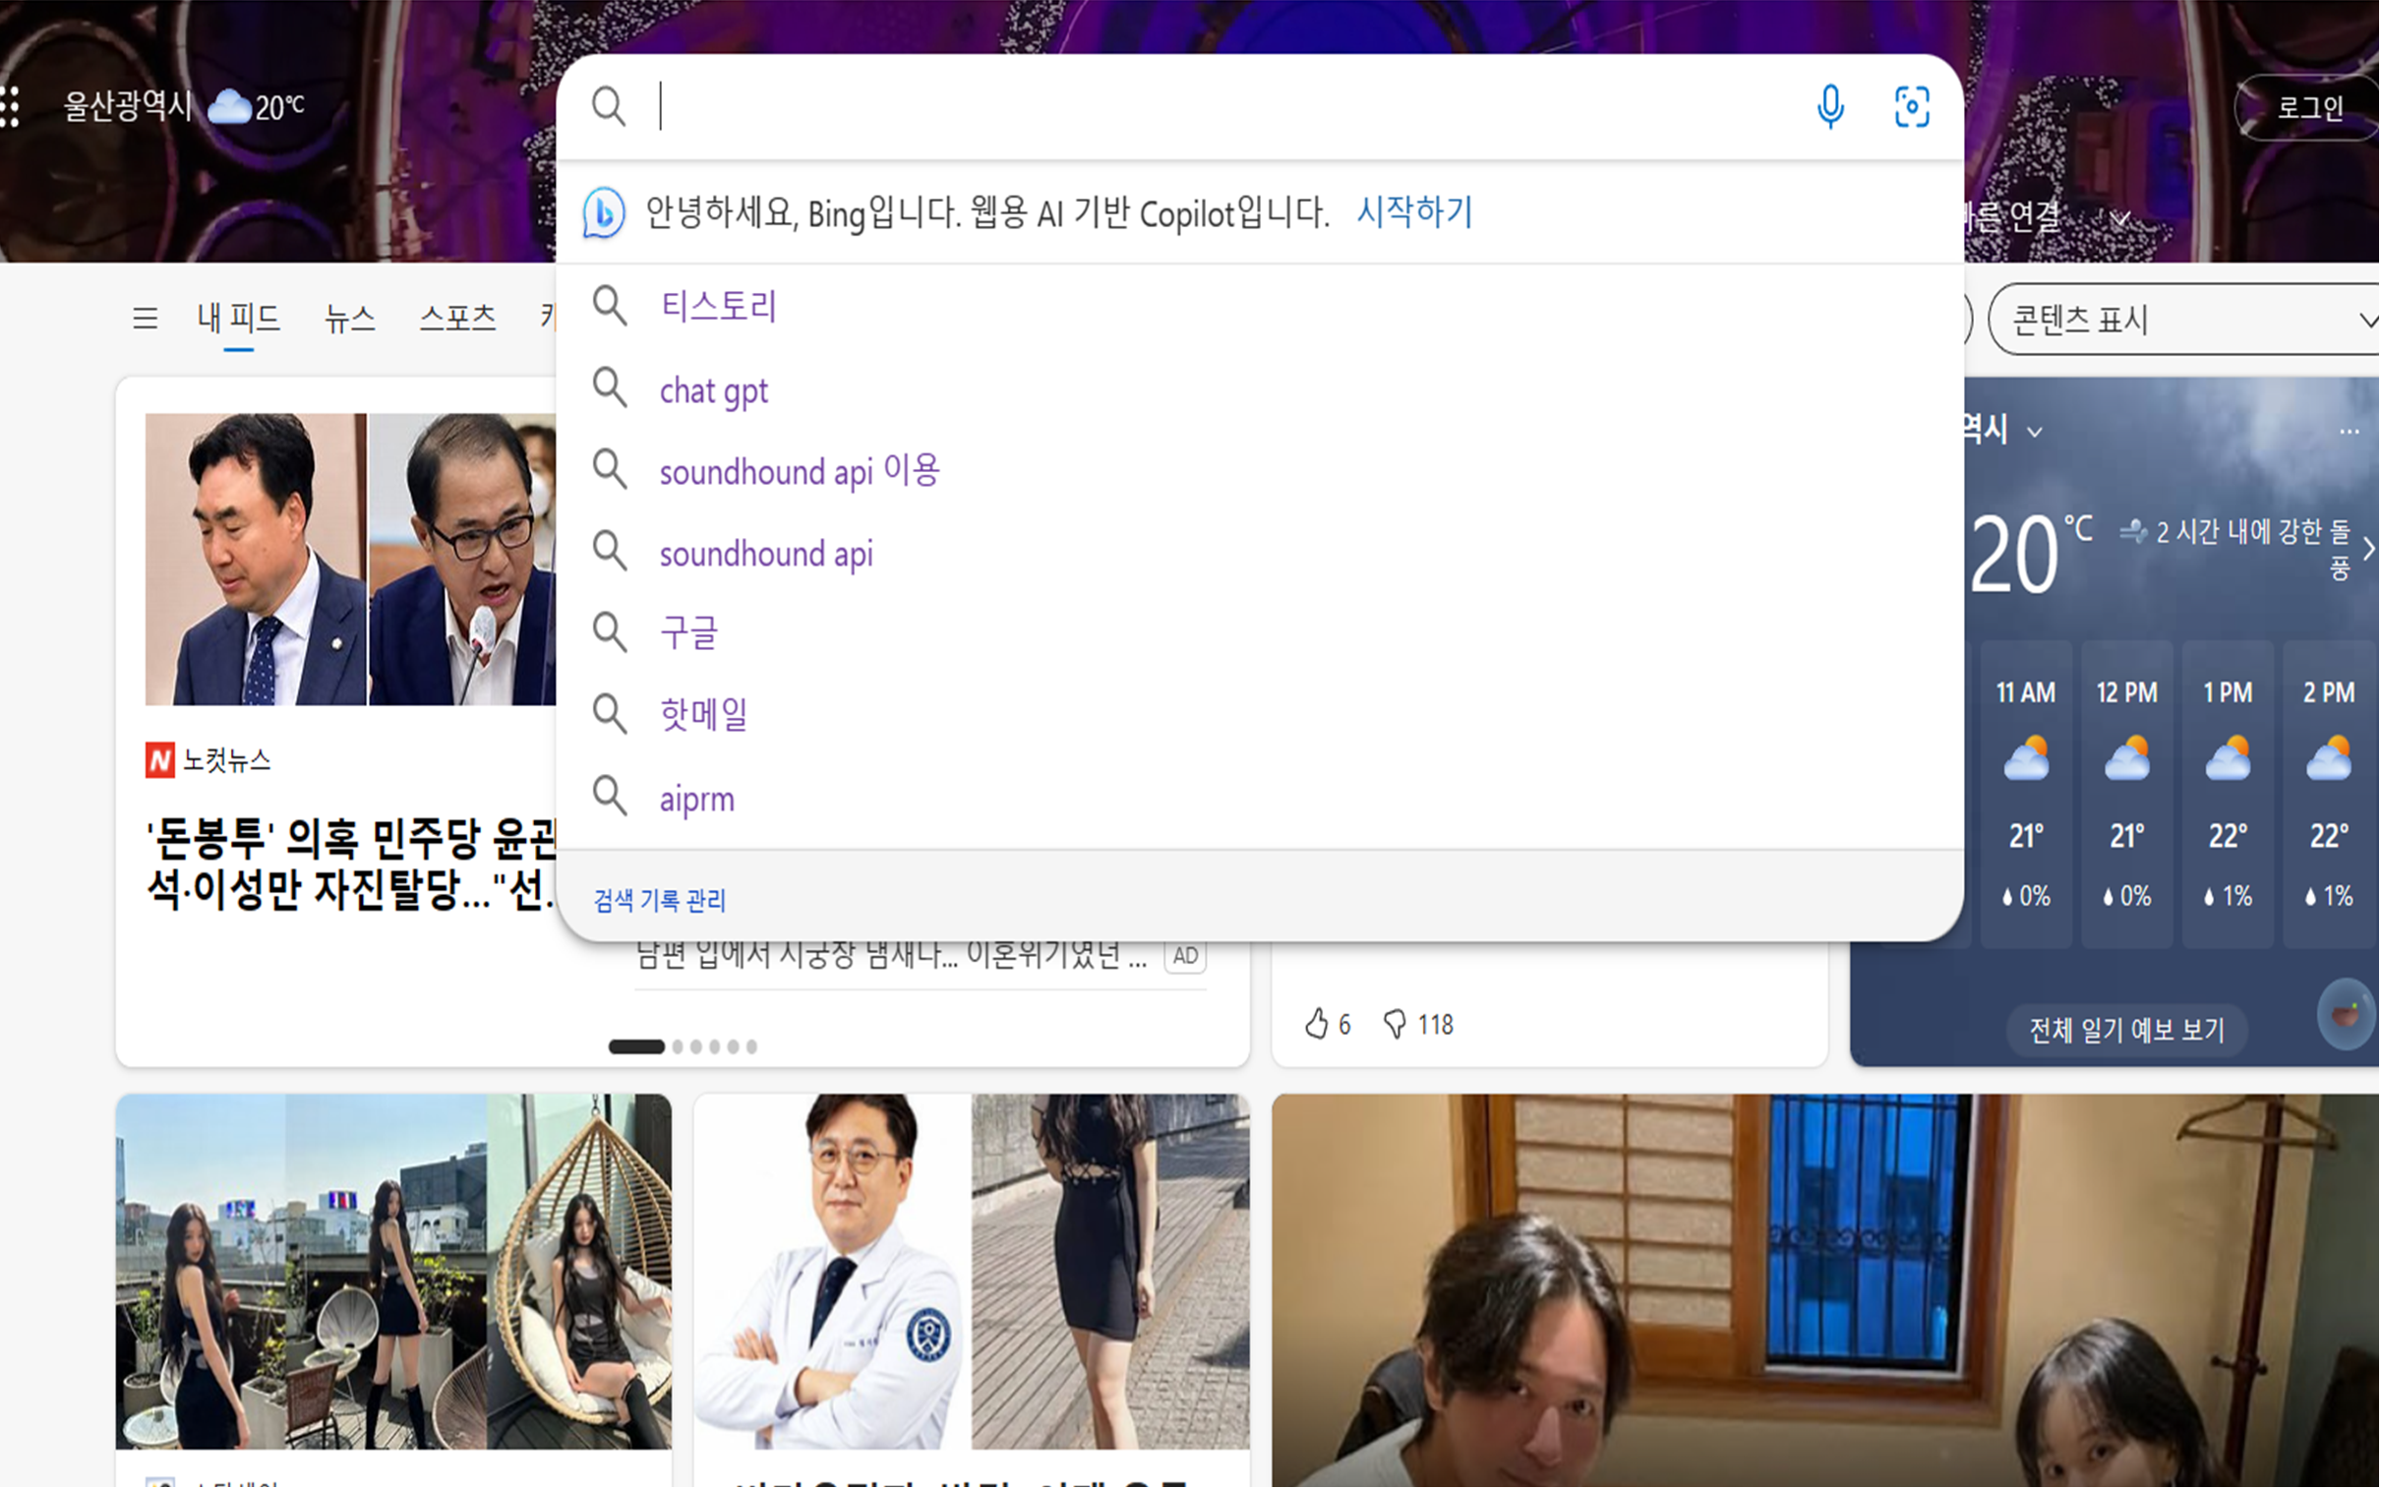Click the search icon beside aiprm
The width and height of the screenshot is (2381, 1489).
pyautogui.click(x=610, y=796)
